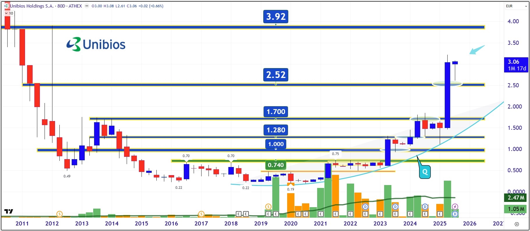Click the orange S split marker near 2017

pyautogui.click(x=201, y=214)
